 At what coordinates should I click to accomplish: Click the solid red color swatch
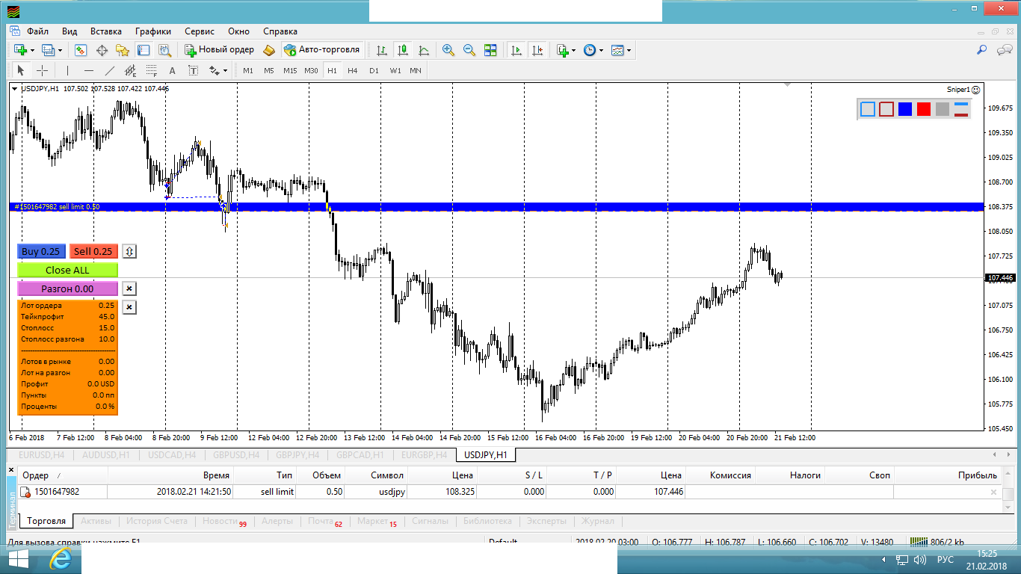(924, 109)
